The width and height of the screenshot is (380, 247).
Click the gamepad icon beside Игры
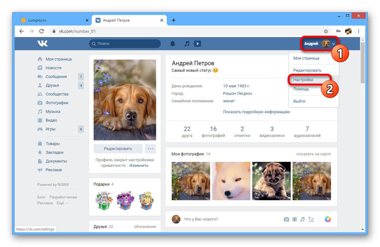pos(40,129)
